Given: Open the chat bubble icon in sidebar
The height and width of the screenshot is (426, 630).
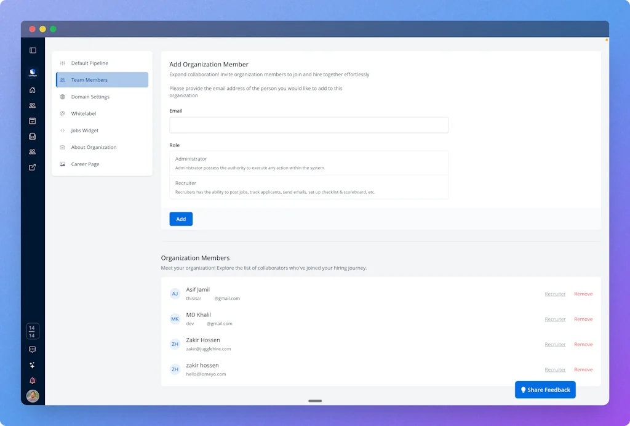Looking at the screenshot, I should [x=33, y=350].
